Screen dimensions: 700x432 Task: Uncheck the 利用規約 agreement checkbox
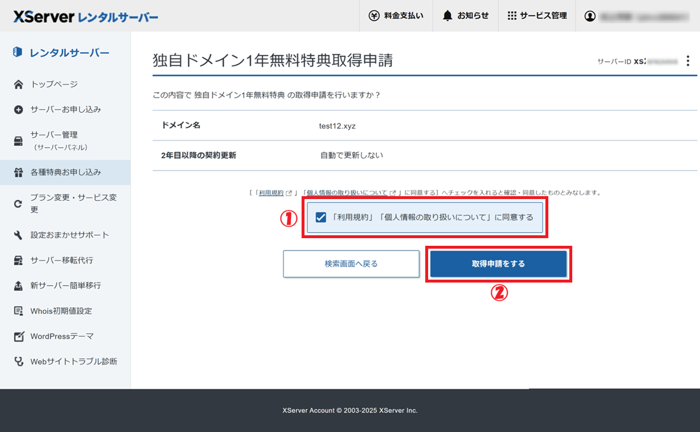[x=320, y=218]
